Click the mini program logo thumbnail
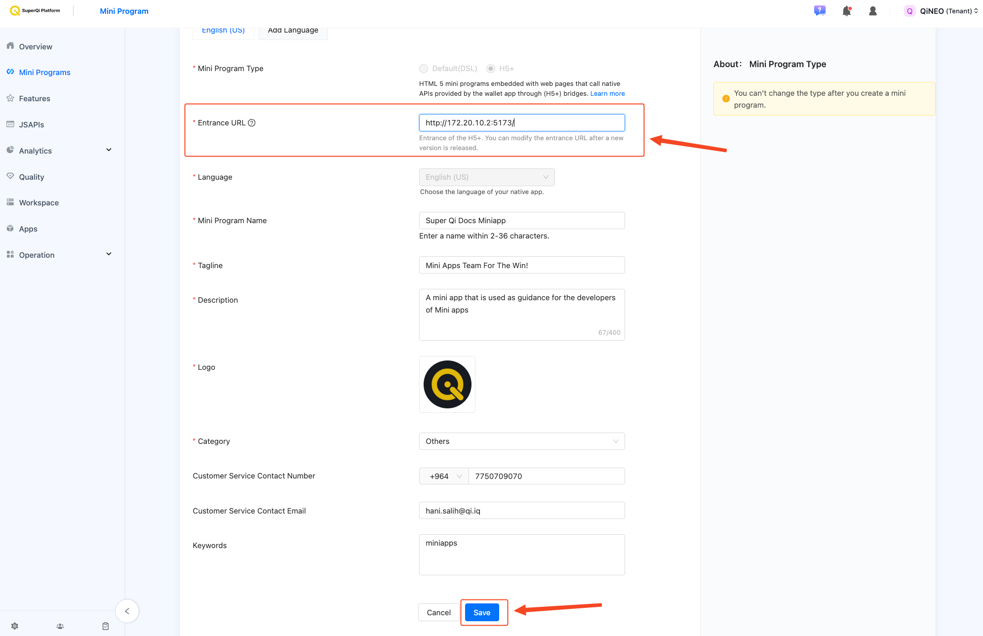Image resolution: width=983 pixels, height=636 pixels. [447, 385]
